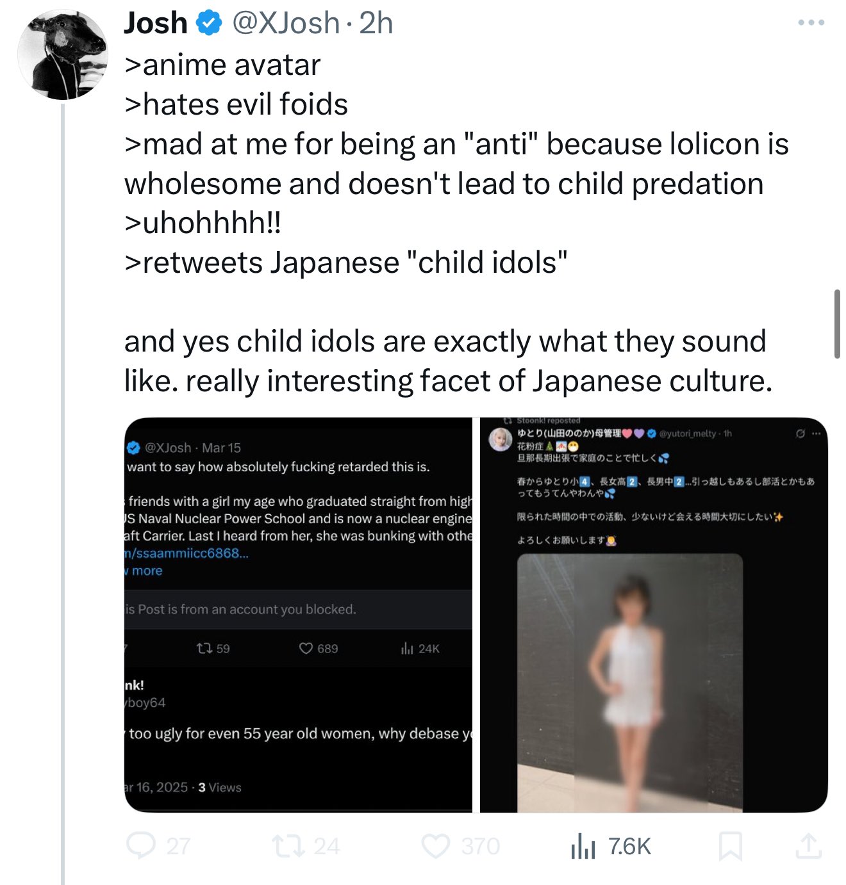Viewport: 846px width, 885px height.
Task: Open Josh's profile avatar picture
Action: tap(63, 55)
